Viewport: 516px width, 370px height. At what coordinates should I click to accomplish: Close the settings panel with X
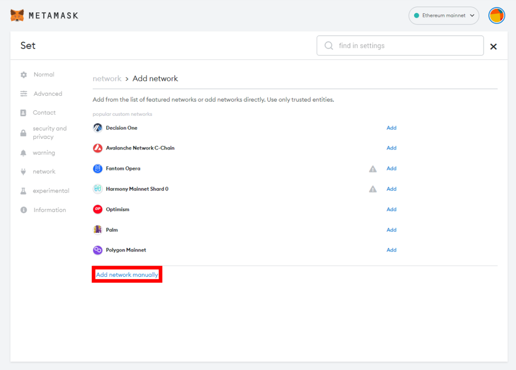(x=493, y=47)
